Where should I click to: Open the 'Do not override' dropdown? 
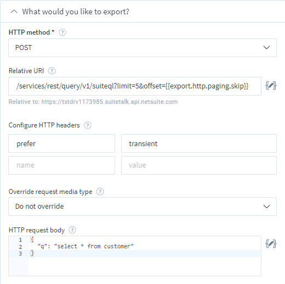[142, 207]
